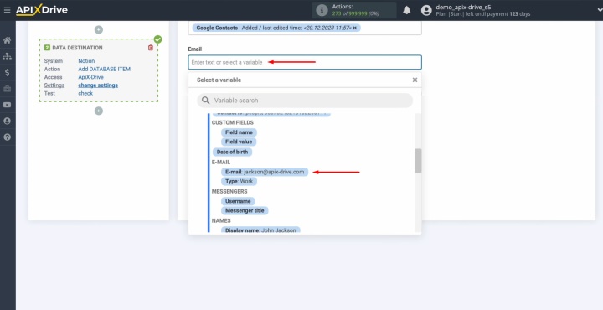Close the Select a variable panel
The width and height of the screenshot is (603, 310).
pyautogui.click(x=415, y=80)
